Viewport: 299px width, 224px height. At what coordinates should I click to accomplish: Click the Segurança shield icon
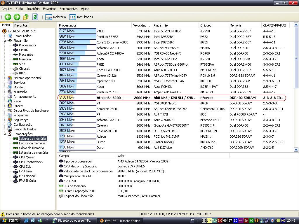pos(10,120)
